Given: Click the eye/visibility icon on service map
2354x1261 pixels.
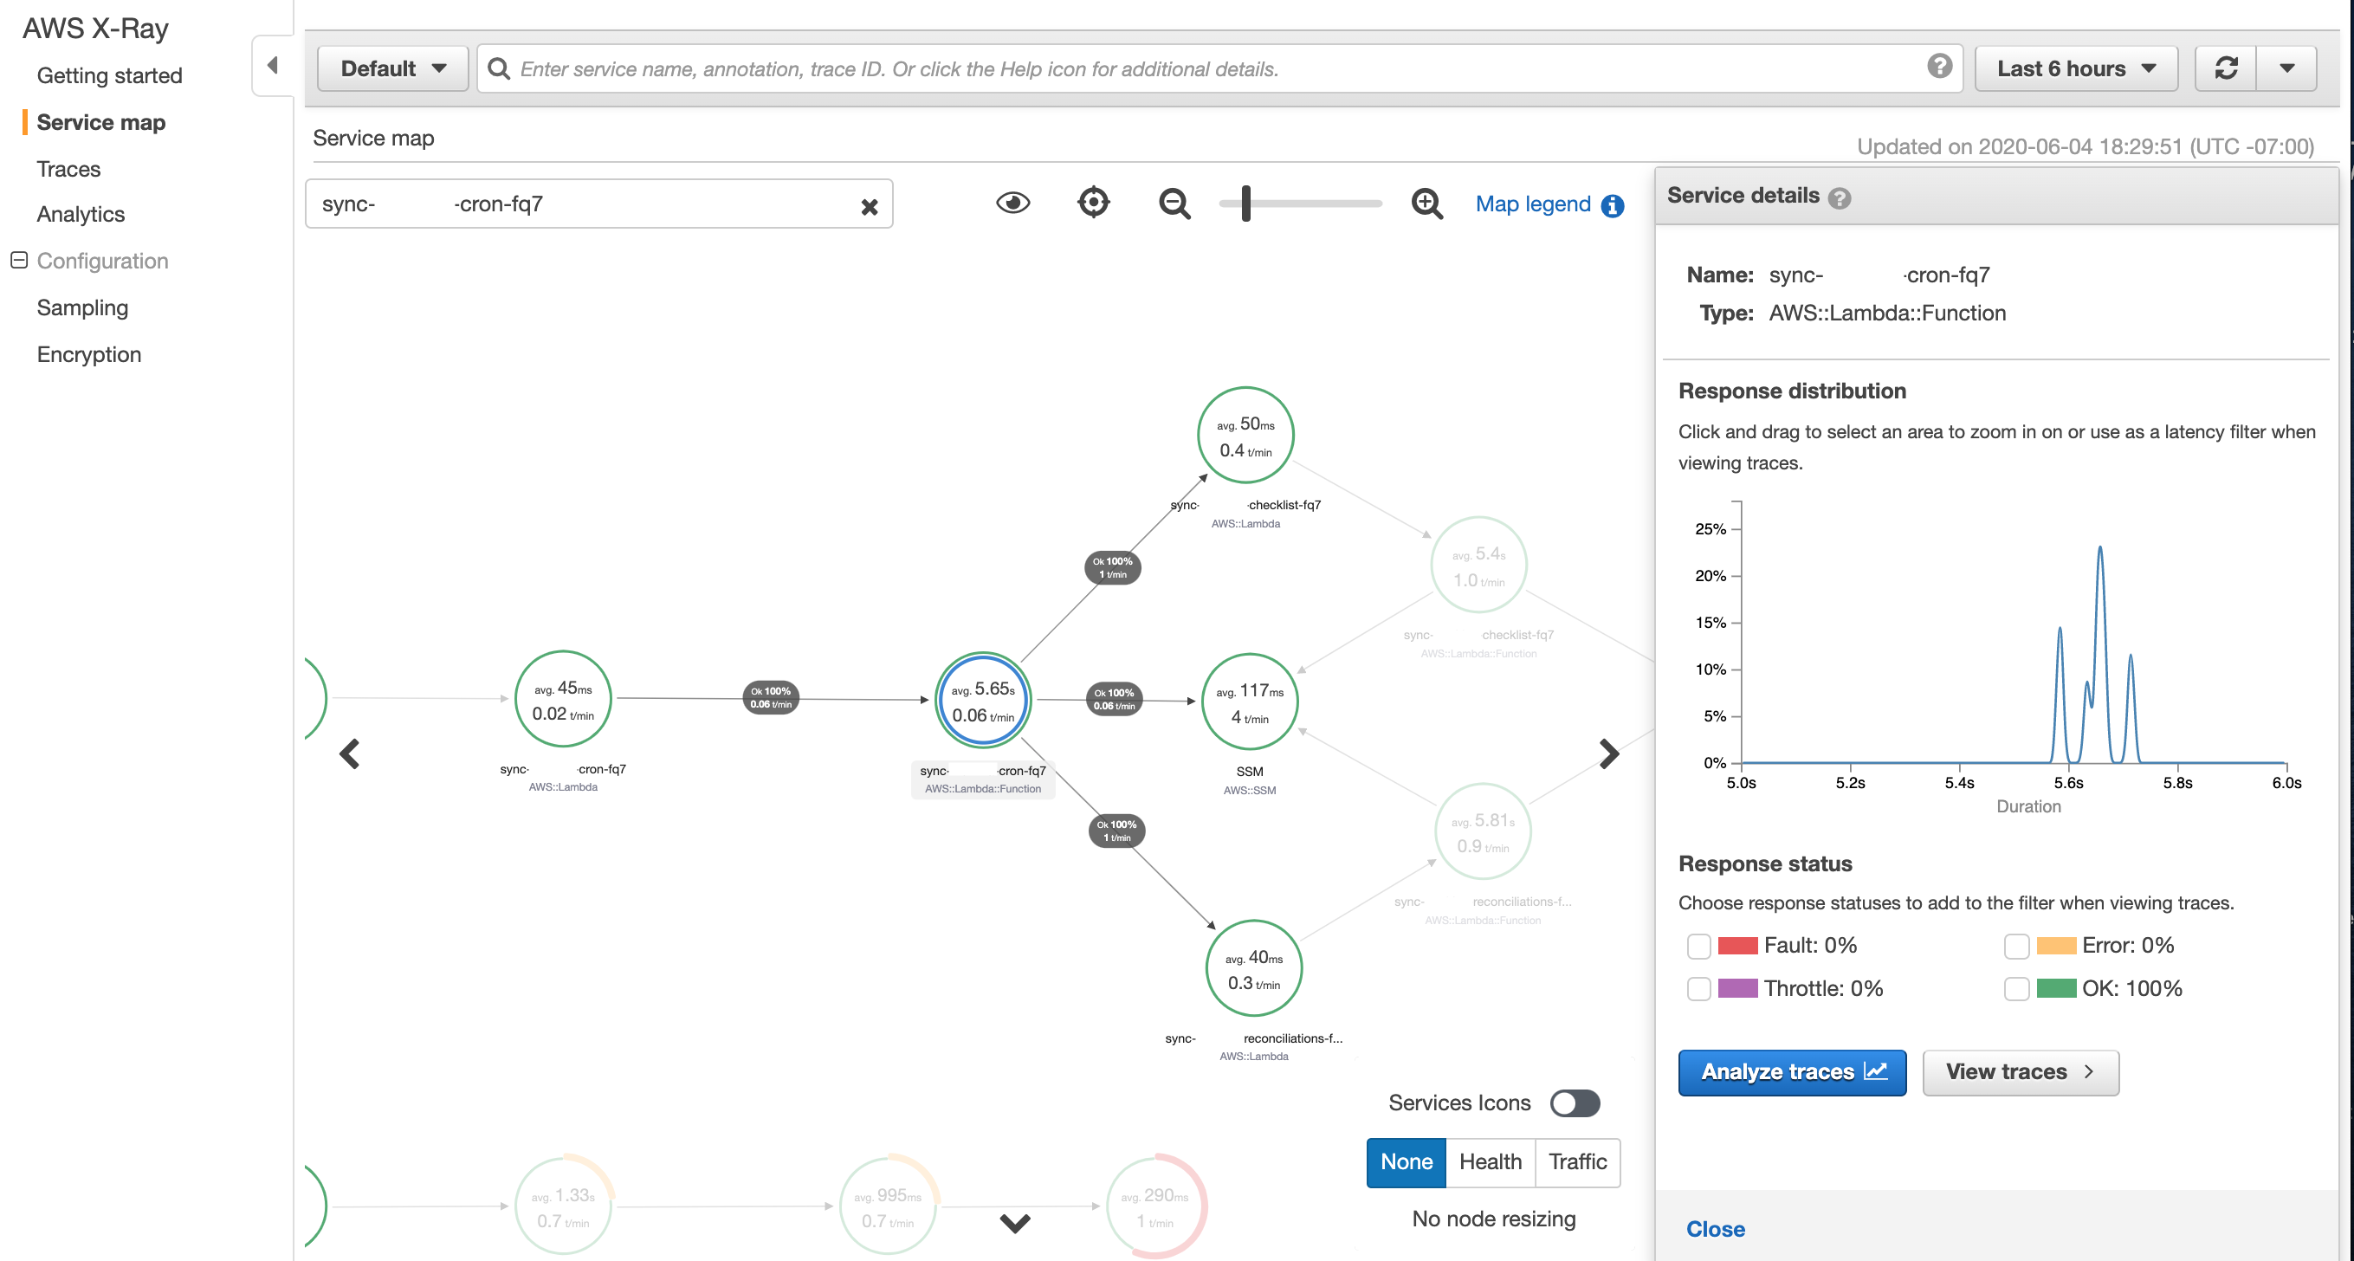Looking at the screenshot, I should (1013, 204).
